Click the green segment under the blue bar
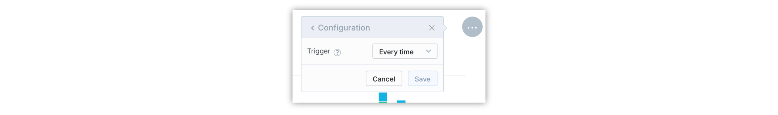The image size is (778, 115). click(383, 102)
